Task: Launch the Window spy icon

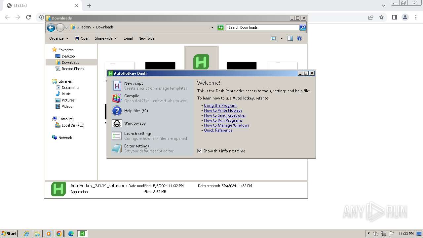Action: coord(117,123)
